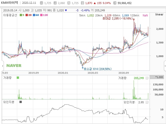The image size is (166, 124).
Task: Expand the left side panel arrow
Action: [3, 66]
